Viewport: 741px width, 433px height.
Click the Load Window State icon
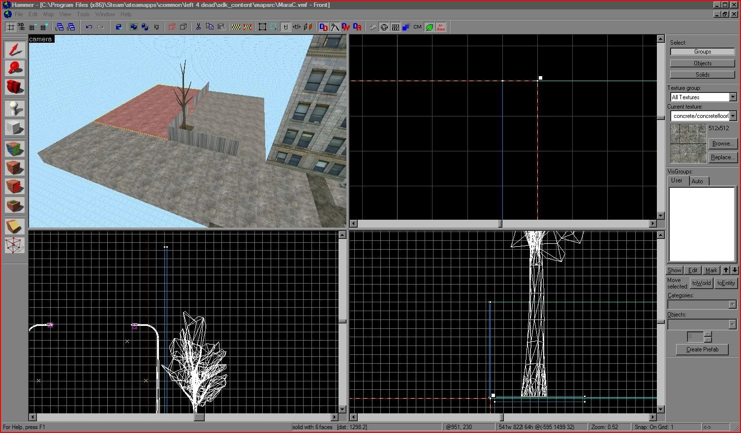tap(60, 27)
